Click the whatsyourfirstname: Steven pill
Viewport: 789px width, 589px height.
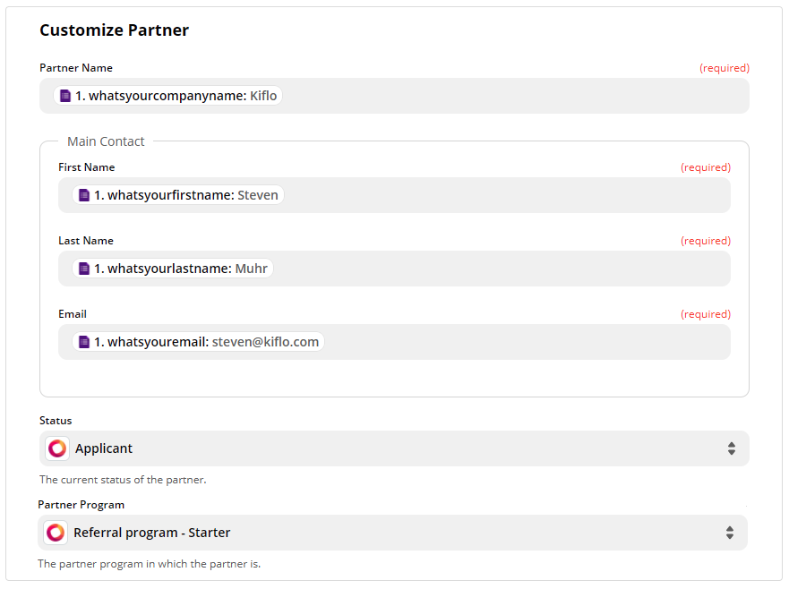[x=178, y=195]
